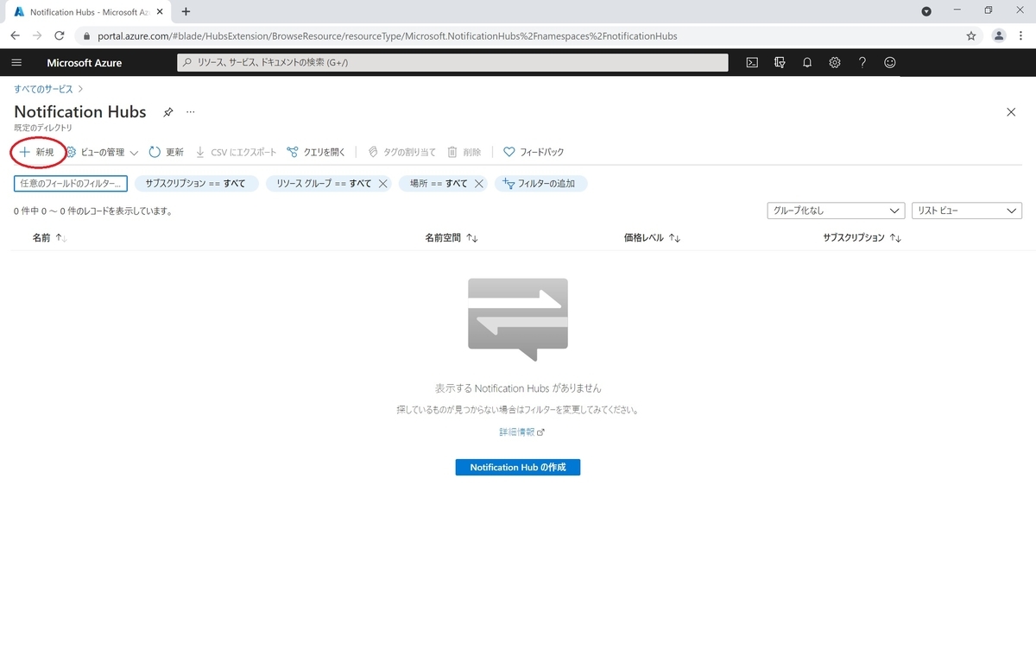Click タグの割り当て assign tags button
Screen dimensions: 1036x661
(401, 152)
